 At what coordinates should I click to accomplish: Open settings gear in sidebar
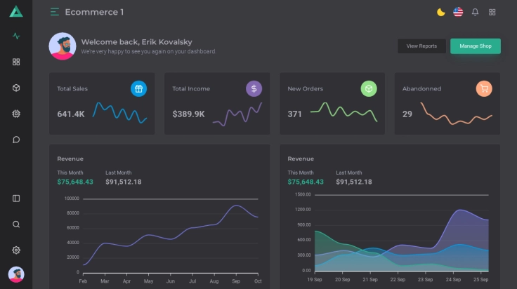16,250
